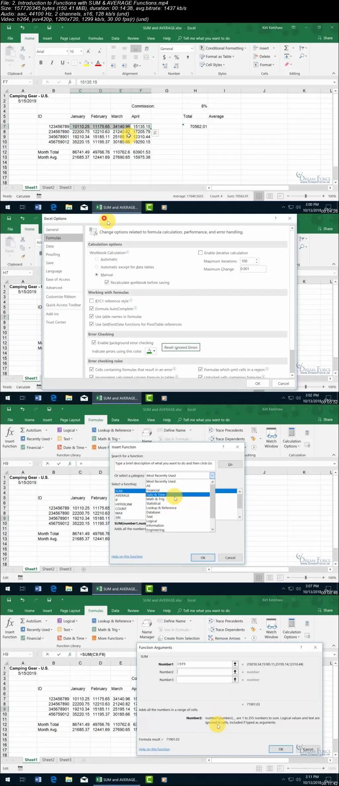The image size is (339, 786).
Task: Open Help on this function link in Function Arguments
Action: (x=154, y=749)
